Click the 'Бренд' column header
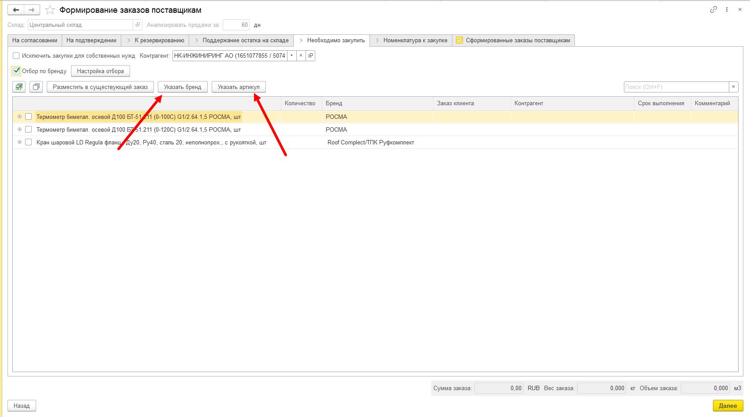The image size is (750, 417). [377, 103]
